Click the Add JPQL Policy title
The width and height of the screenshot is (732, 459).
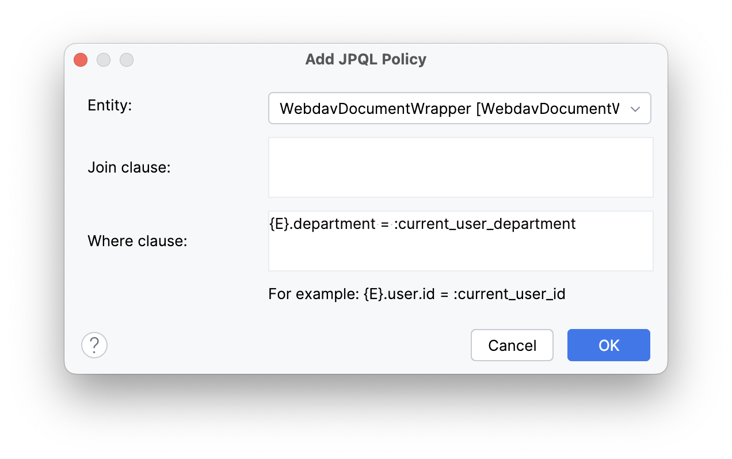[x=365, y=59]
